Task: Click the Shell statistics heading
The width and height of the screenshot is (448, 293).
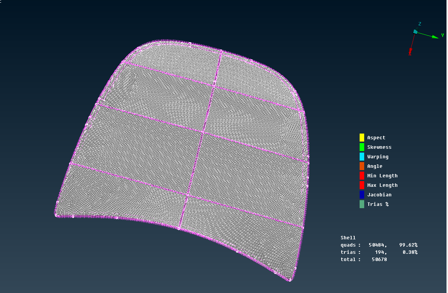Action: point(348,238)
